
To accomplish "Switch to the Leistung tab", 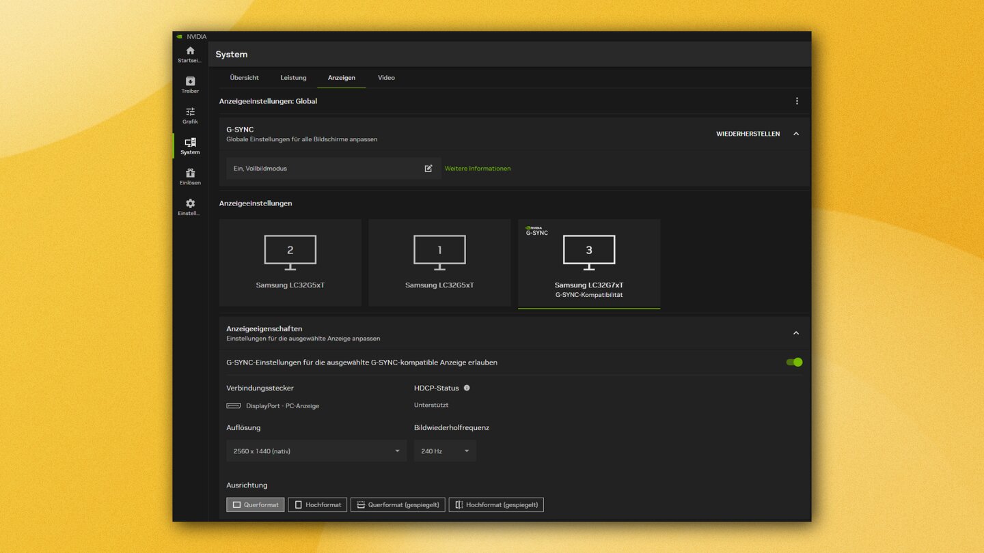I will coord(293,77).
